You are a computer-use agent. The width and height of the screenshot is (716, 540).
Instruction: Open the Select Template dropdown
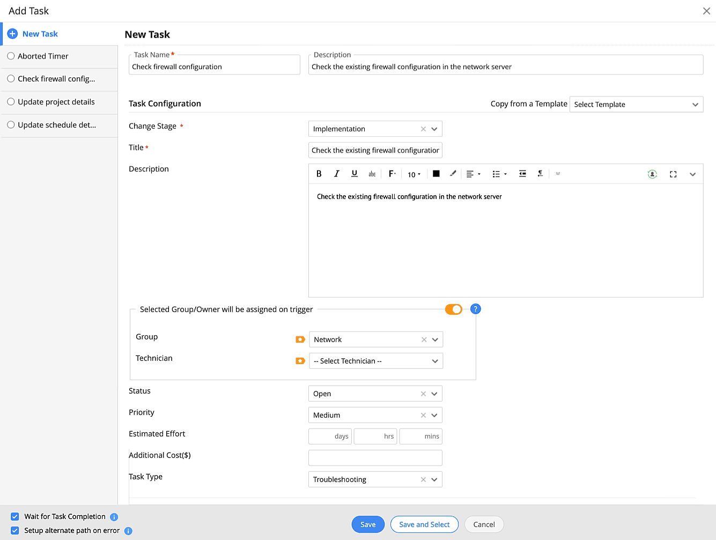click(x=636, y=105)
